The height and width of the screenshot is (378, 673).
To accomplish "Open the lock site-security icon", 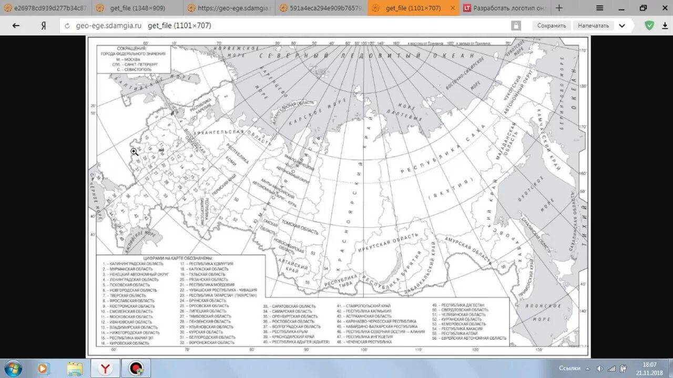I will (516, 25).
